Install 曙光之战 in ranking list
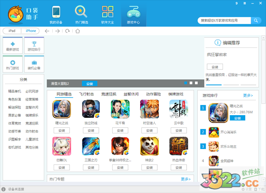The height and width of the screenshot is (193, 266). pyautogui.click(x=238, y=118)
